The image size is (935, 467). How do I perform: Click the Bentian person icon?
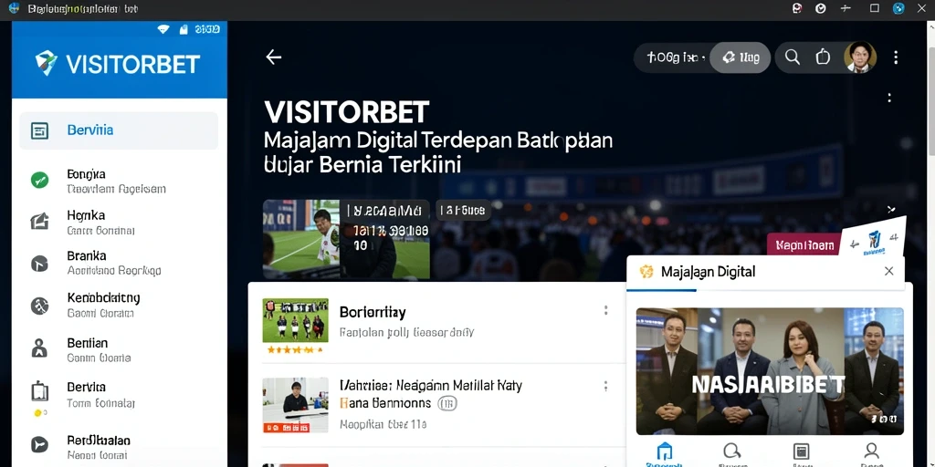coord(39,348)
